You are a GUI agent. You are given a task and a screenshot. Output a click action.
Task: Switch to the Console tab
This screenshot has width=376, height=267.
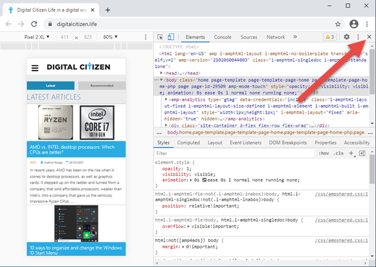tap(223, 37)
